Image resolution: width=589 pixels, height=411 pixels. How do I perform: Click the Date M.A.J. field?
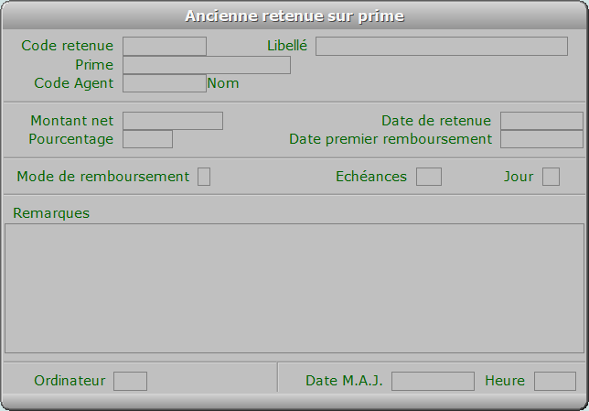tap(433, 382)
